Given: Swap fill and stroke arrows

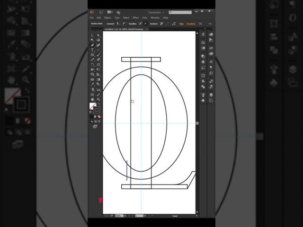Looking at the screenshot, I should point(99,104).
